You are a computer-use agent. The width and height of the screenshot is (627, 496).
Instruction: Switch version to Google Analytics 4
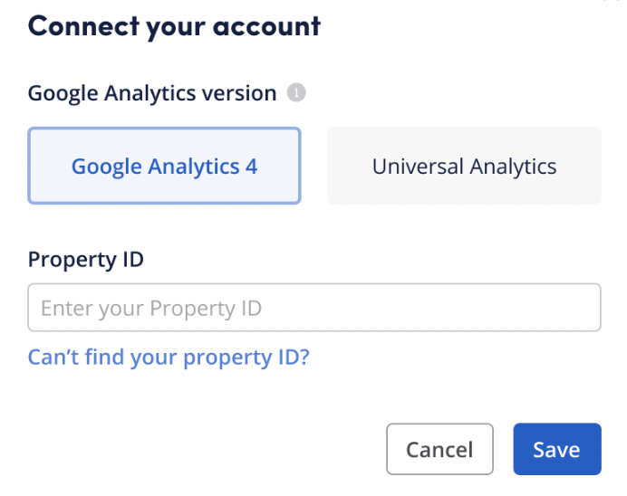[x=164, y=167]
